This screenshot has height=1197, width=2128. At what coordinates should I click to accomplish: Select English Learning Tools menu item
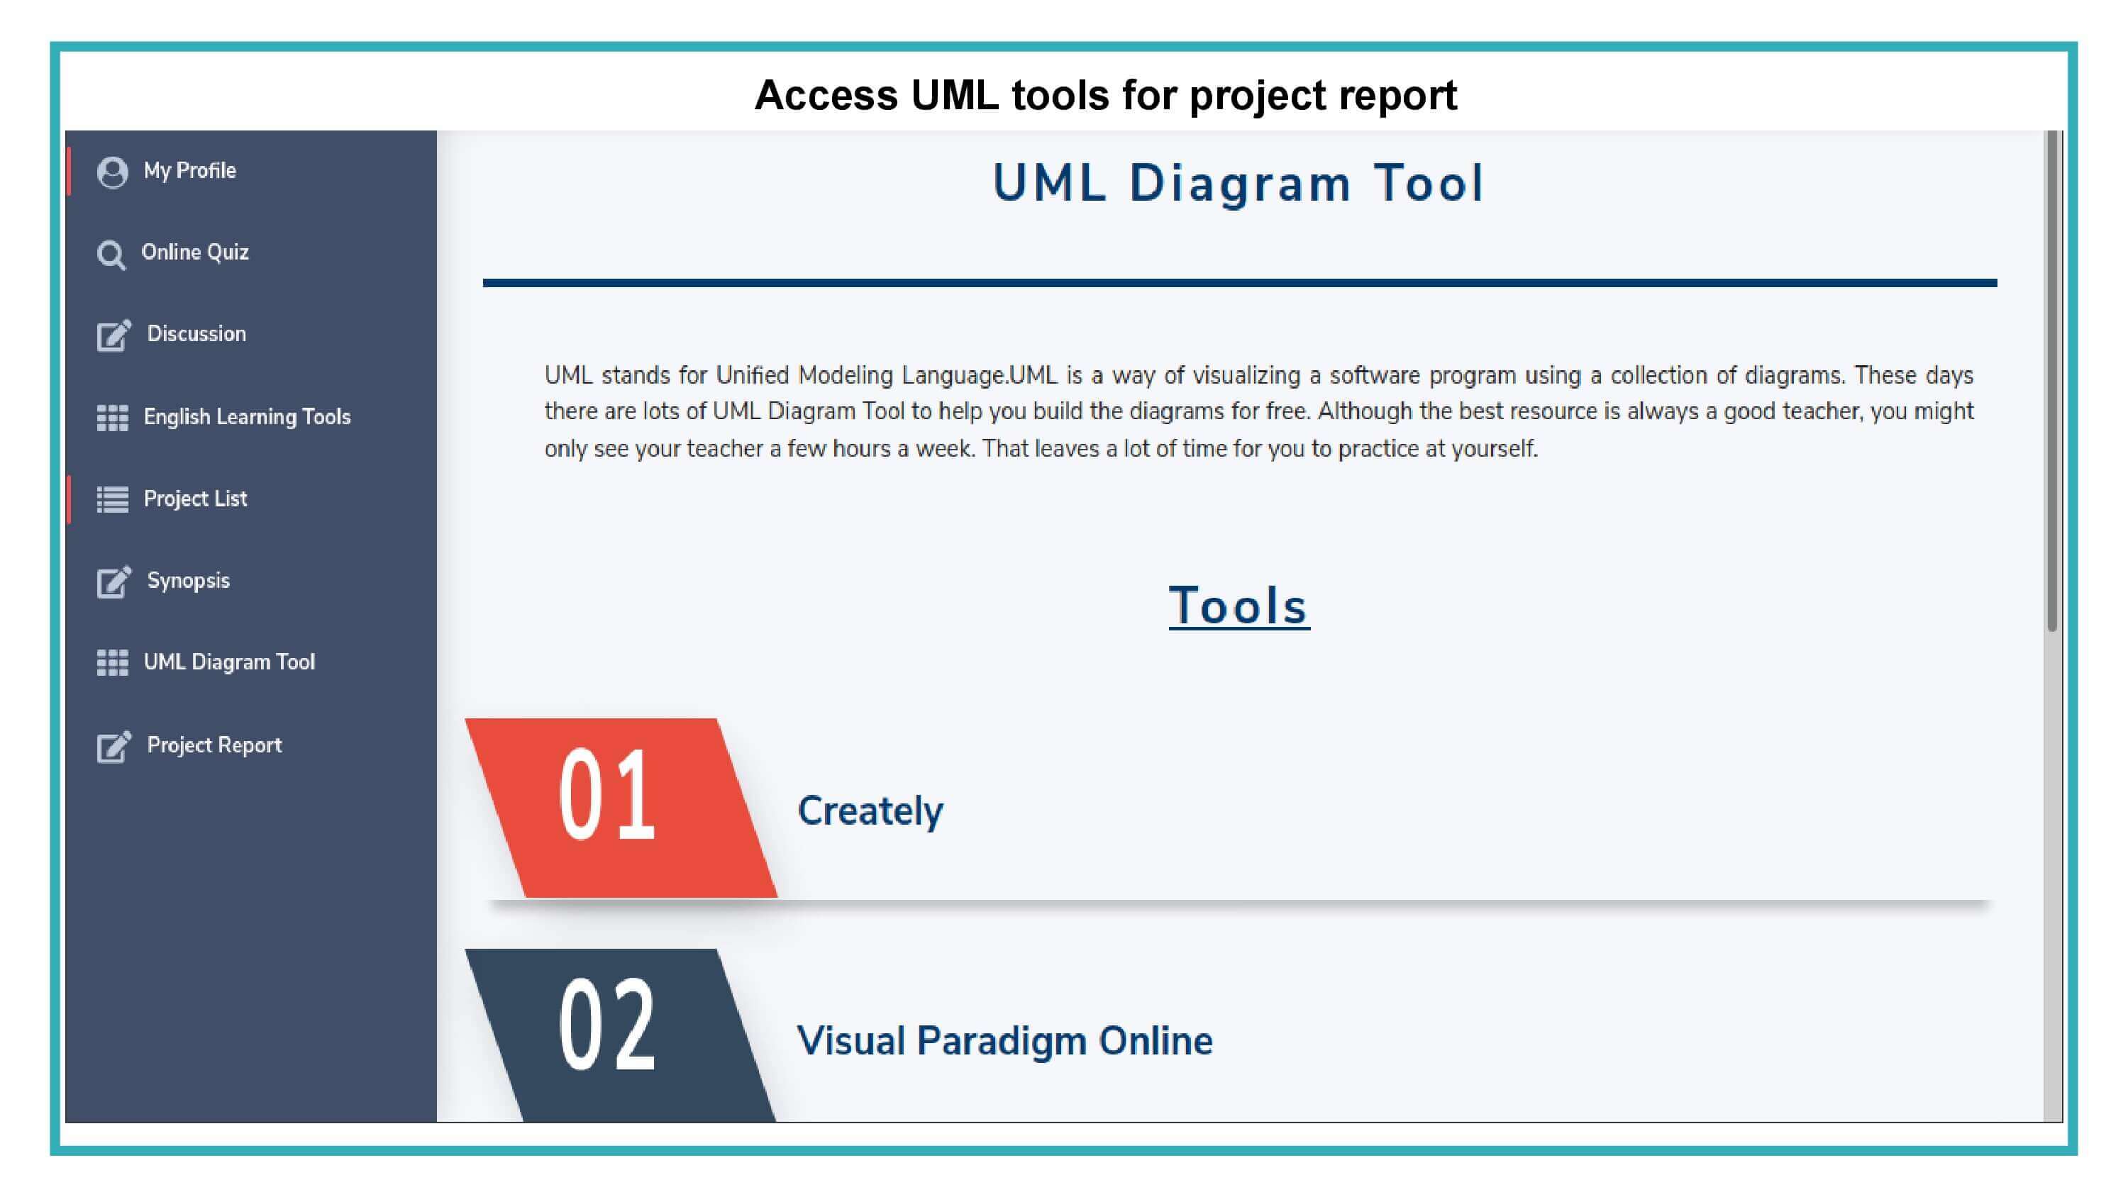247,416
